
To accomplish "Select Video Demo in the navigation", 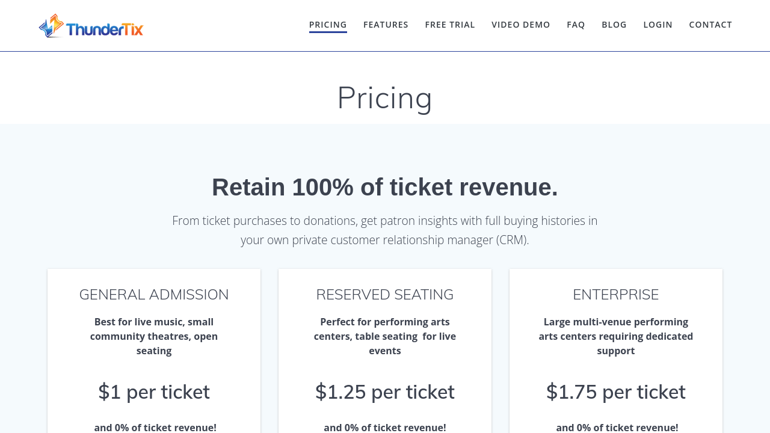I will (x=521, y=25).
